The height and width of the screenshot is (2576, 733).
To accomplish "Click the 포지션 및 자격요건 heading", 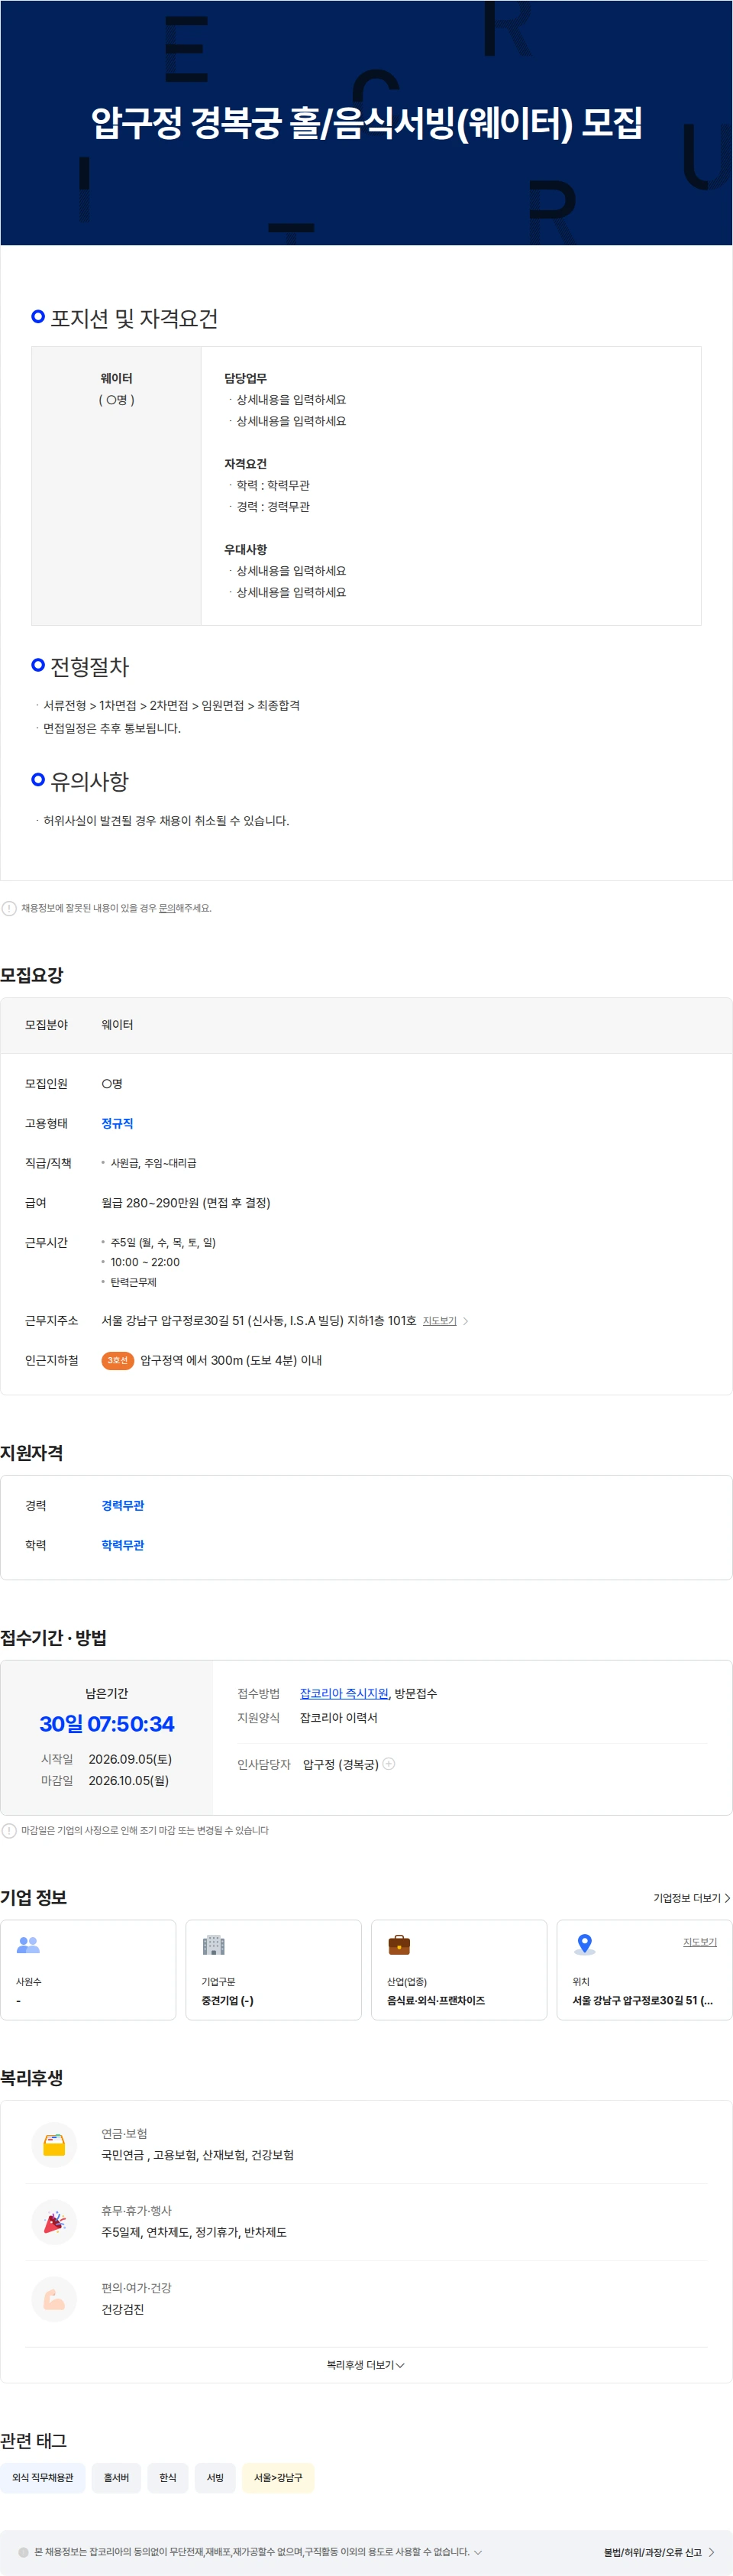I will 134,318.
